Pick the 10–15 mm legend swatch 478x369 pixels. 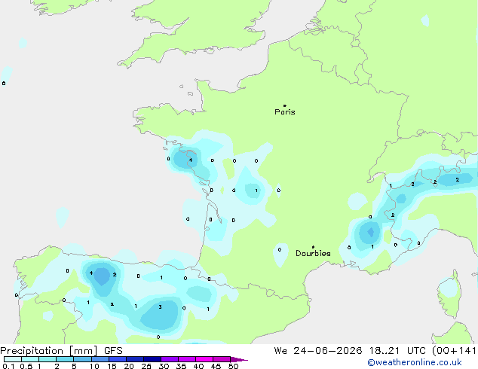100,359
